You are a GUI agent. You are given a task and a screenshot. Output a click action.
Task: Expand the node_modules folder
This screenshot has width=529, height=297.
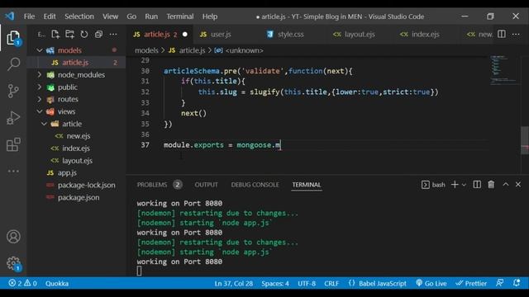click(40, 75)
